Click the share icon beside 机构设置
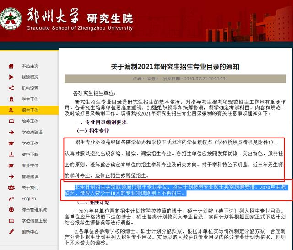293x250 pixels. tap(11, 88)
